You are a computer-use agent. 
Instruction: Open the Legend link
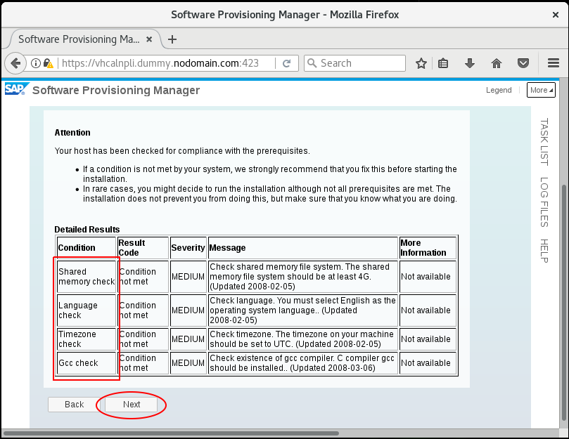499,90
